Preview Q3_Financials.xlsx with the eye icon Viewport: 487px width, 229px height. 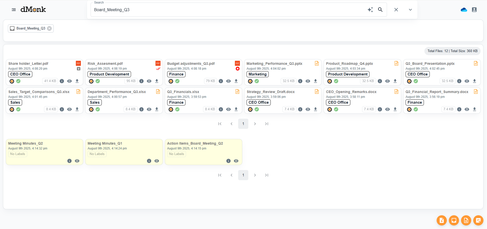pos(228,109)
